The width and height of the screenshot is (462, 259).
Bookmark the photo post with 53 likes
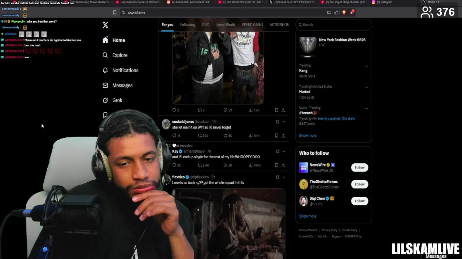click(x=276, y=110)
